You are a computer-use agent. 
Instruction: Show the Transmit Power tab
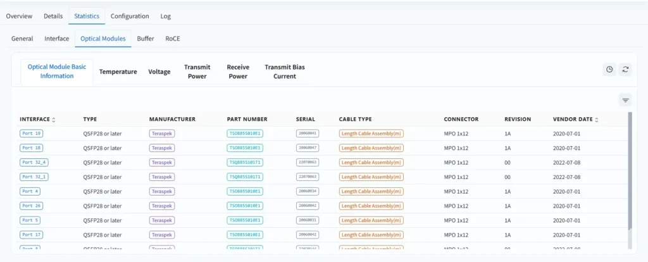197,72
